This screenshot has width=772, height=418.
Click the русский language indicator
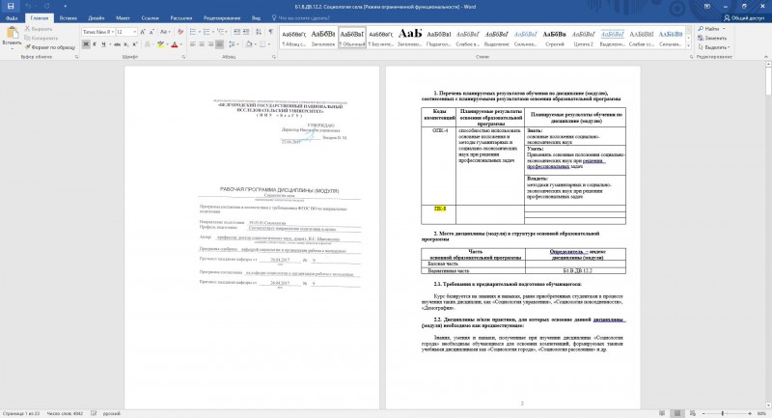click(x=112, y=413)
